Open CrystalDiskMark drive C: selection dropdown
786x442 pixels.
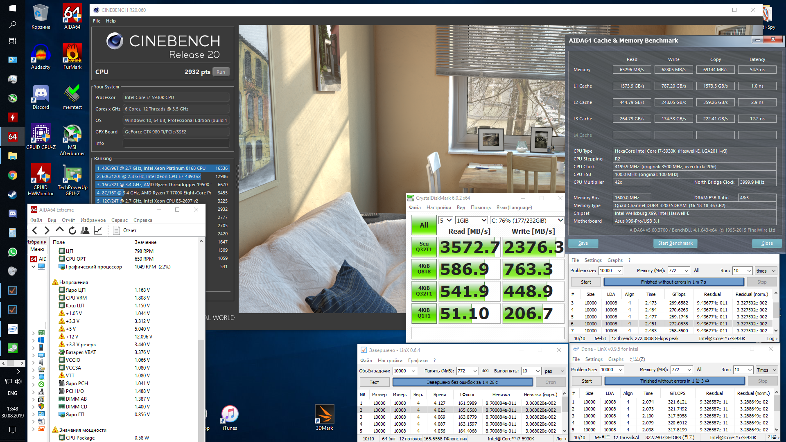(527, 220)
